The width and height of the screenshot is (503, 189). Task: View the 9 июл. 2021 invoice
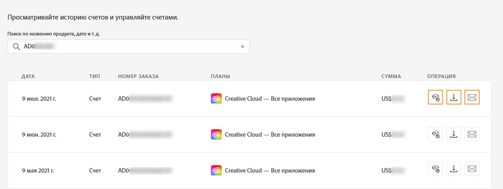(435, 97)
